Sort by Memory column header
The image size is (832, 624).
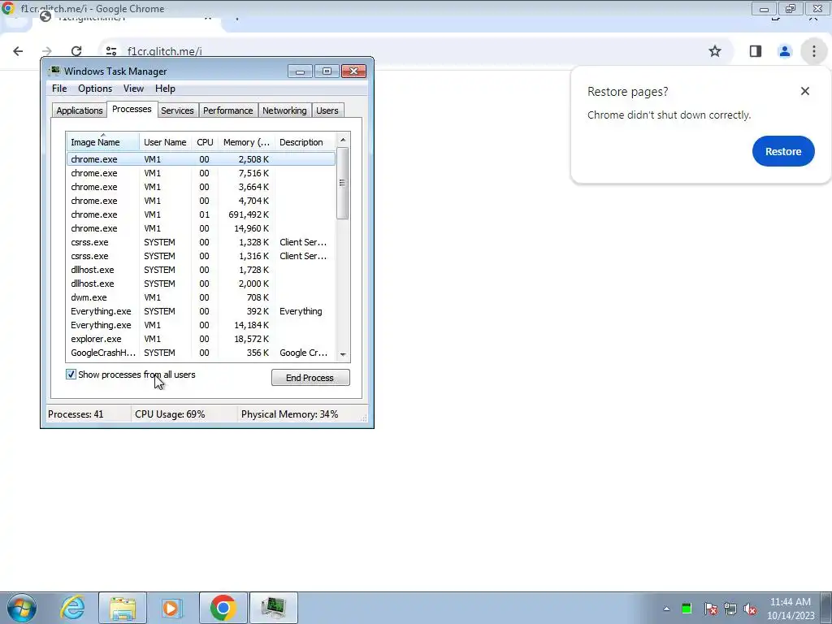[x=246, y=141]
